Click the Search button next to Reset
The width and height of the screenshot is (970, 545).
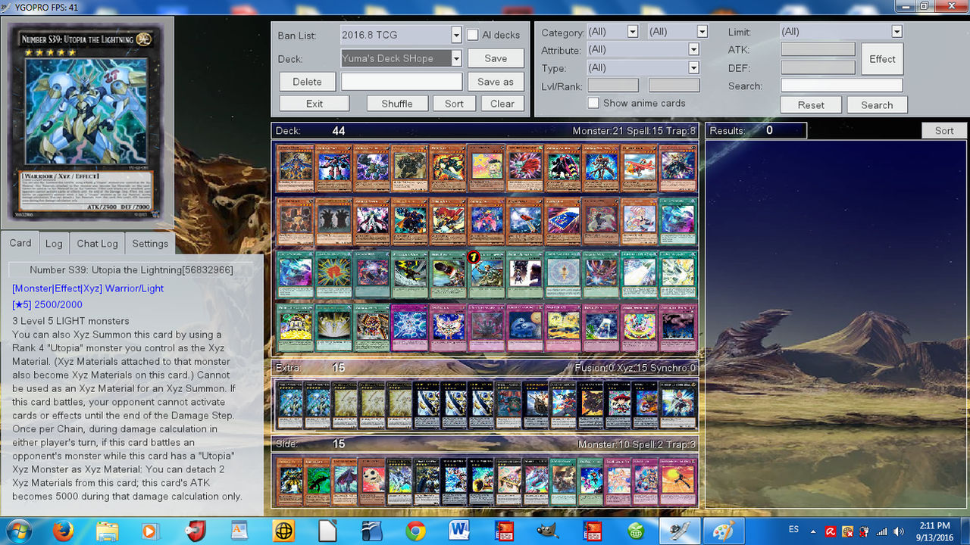coord(877,105)
